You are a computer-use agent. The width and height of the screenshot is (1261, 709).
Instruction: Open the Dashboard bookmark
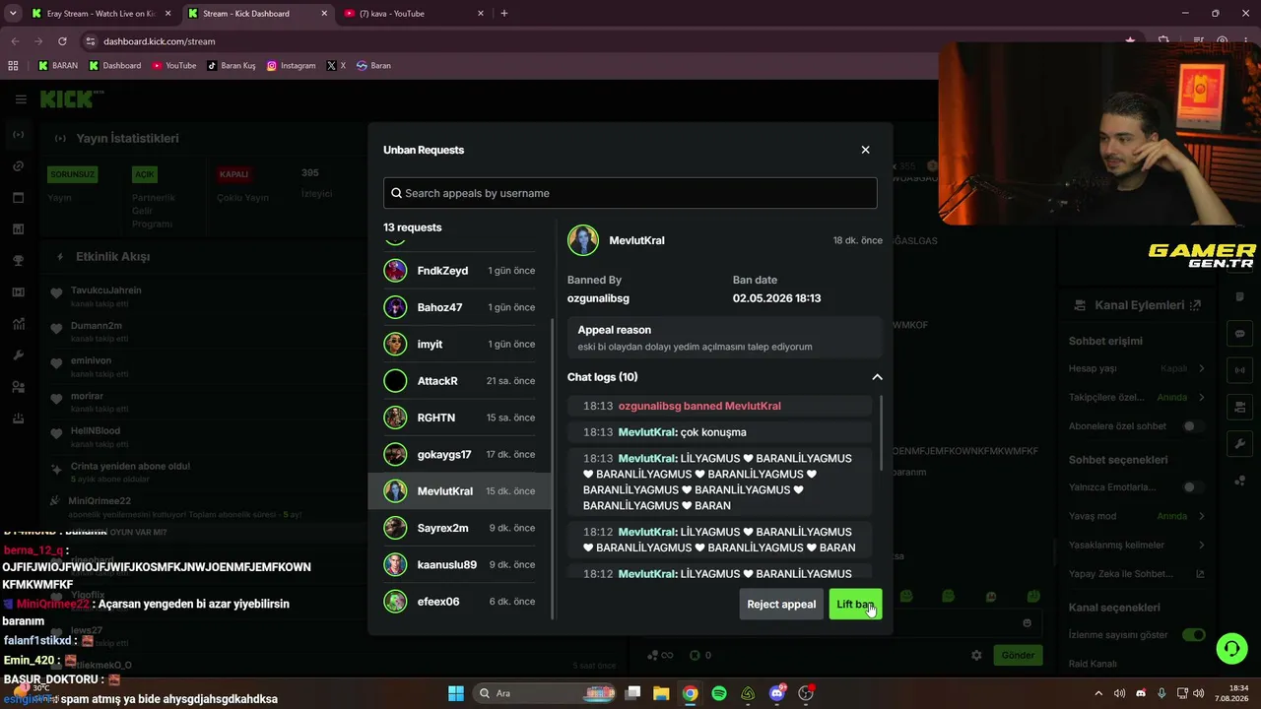pos(115,66)
